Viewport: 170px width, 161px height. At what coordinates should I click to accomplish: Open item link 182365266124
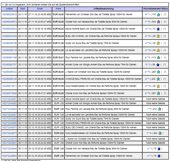pyautogui.click(x=9, y=72)
